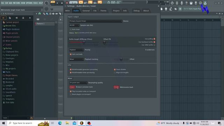
Task: Click the help question mark icon
Action: pos(186,3)
